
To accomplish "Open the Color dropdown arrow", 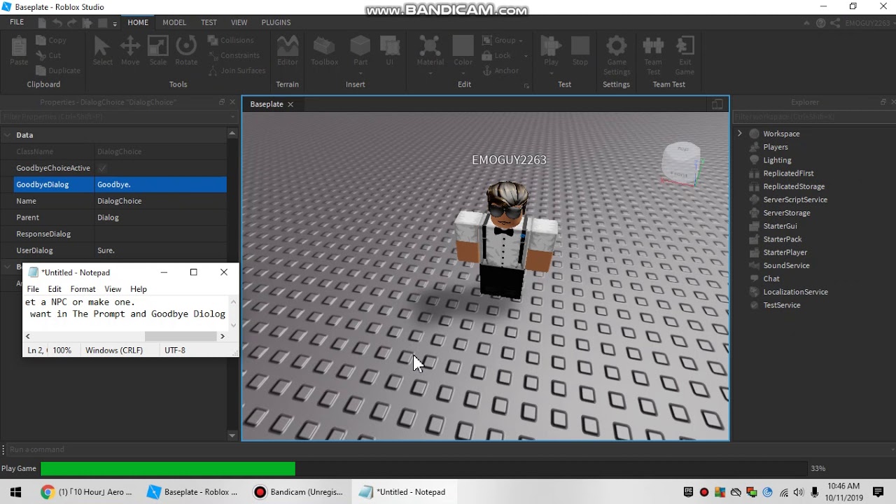I will tap(463, 72).
